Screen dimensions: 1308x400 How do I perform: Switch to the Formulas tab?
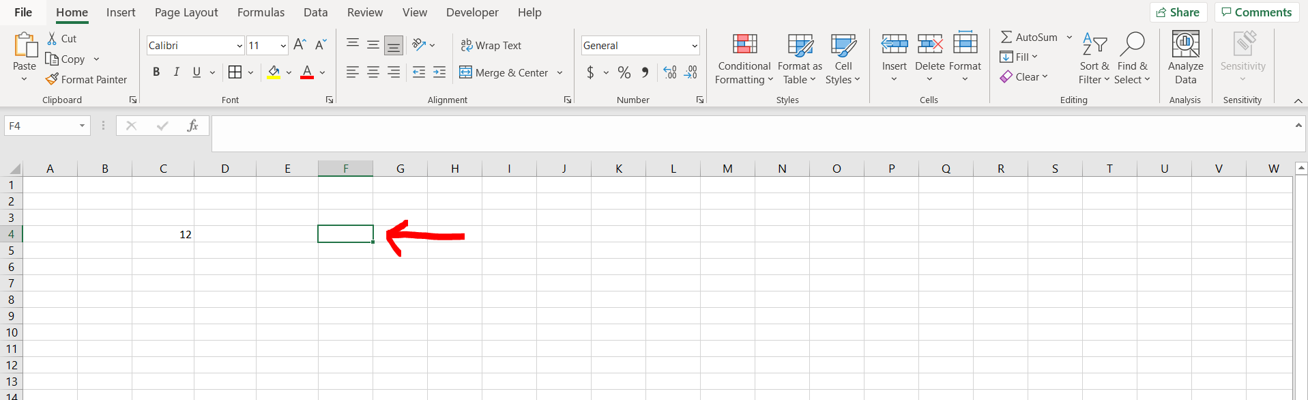point(261,12)
